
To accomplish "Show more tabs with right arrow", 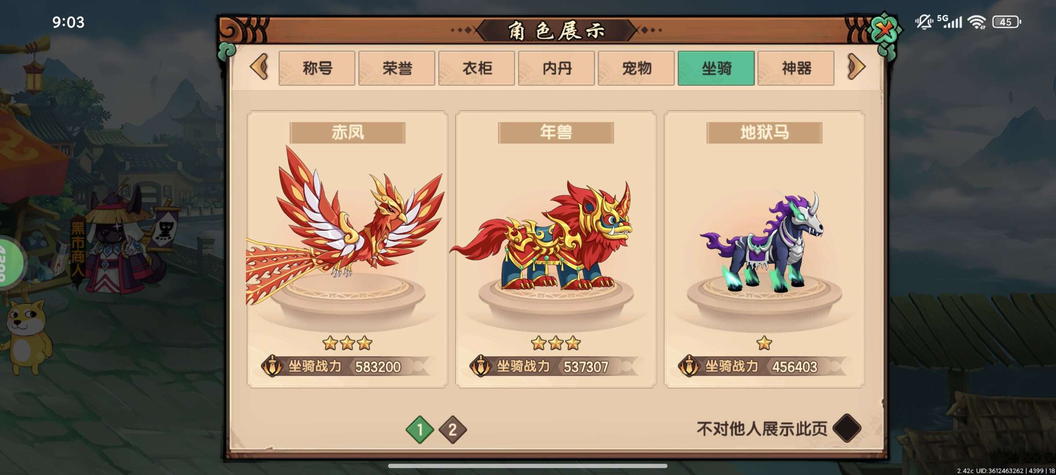I will pos(856,67).
